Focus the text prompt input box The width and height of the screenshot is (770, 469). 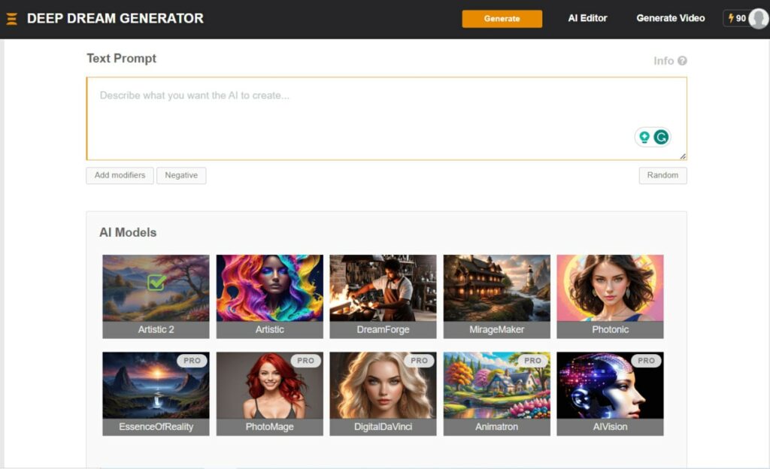pos(387,118)
